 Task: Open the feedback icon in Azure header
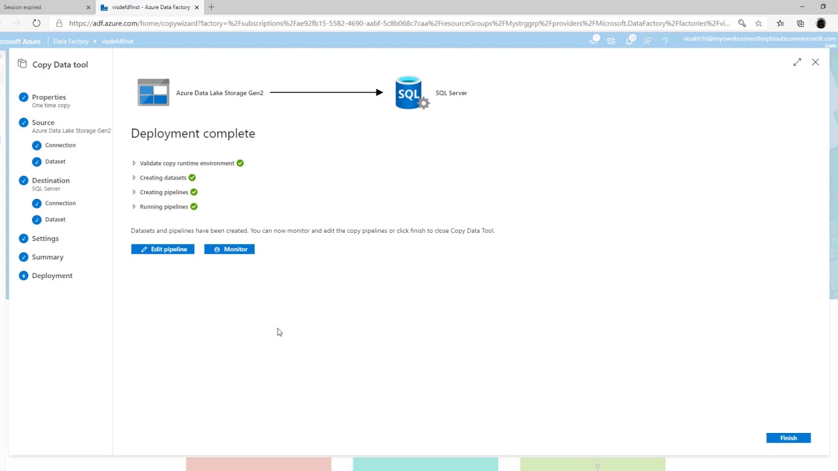(x=647, y=41)
